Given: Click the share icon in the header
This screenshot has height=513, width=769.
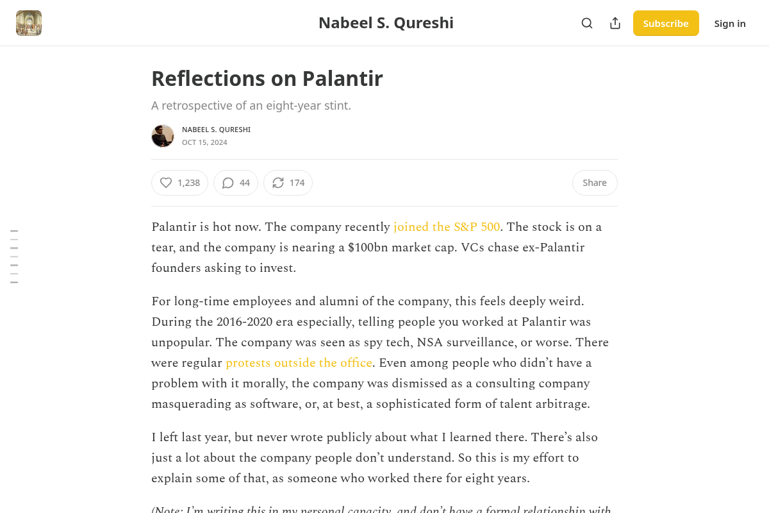Looking at the screenshot, I should click(615, 23).
